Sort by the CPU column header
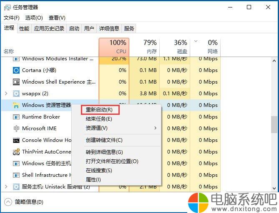The image size is (279, 213). point(114,47)
